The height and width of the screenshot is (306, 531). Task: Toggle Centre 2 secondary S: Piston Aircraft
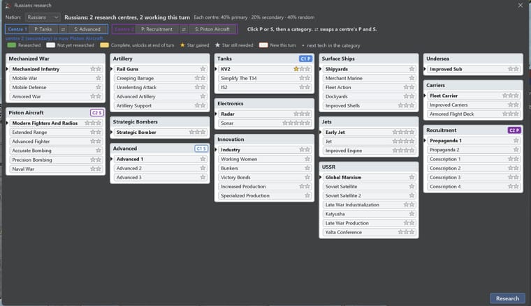pos(212,29)
